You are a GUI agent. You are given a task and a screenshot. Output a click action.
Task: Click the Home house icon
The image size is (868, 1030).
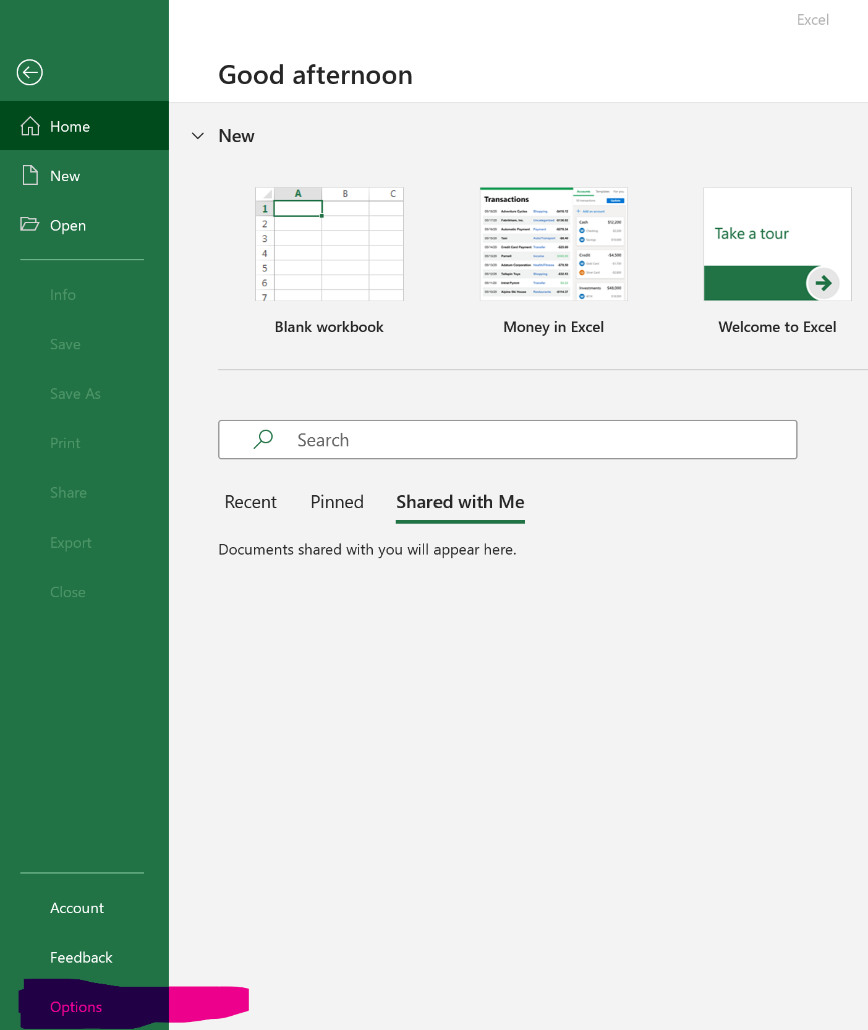pos(30,126)
